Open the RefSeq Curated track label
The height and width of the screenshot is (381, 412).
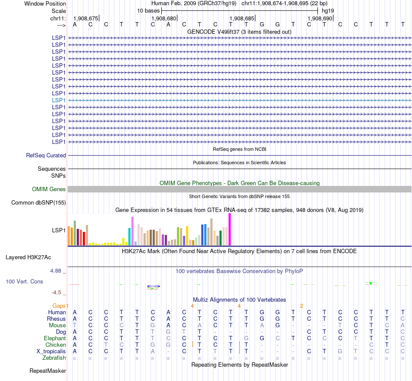46,156
